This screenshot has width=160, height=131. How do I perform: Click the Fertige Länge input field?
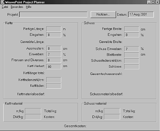[x=54, y=29]
